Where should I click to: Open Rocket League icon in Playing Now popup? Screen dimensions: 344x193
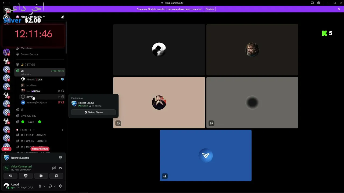(x=74, y=104)
